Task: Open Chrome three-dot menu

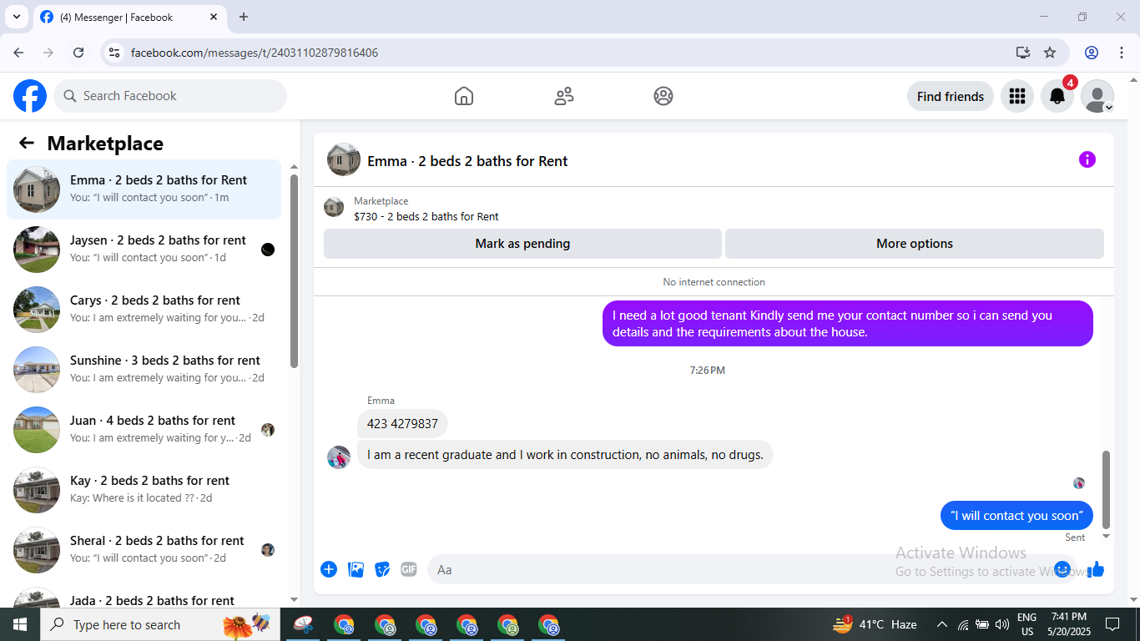Action: point(1122,53)
